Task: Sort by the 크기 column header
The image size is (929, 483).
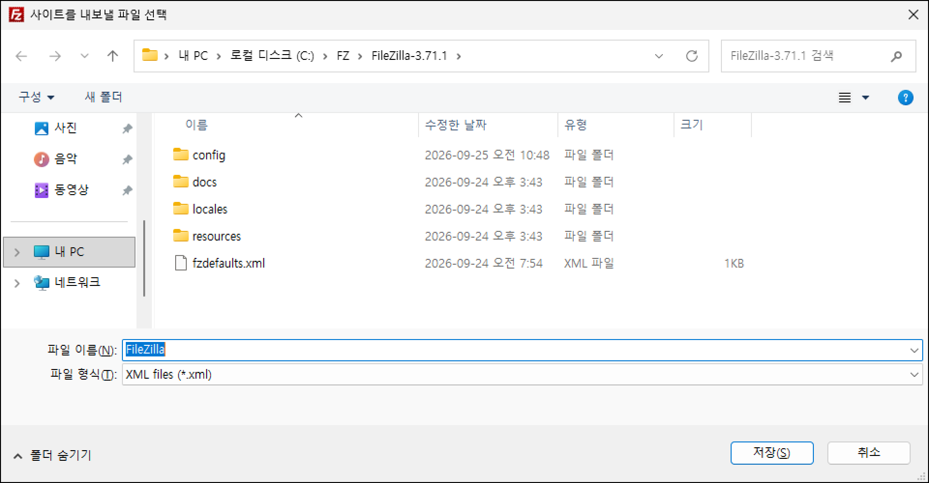Action: (691, 125)
